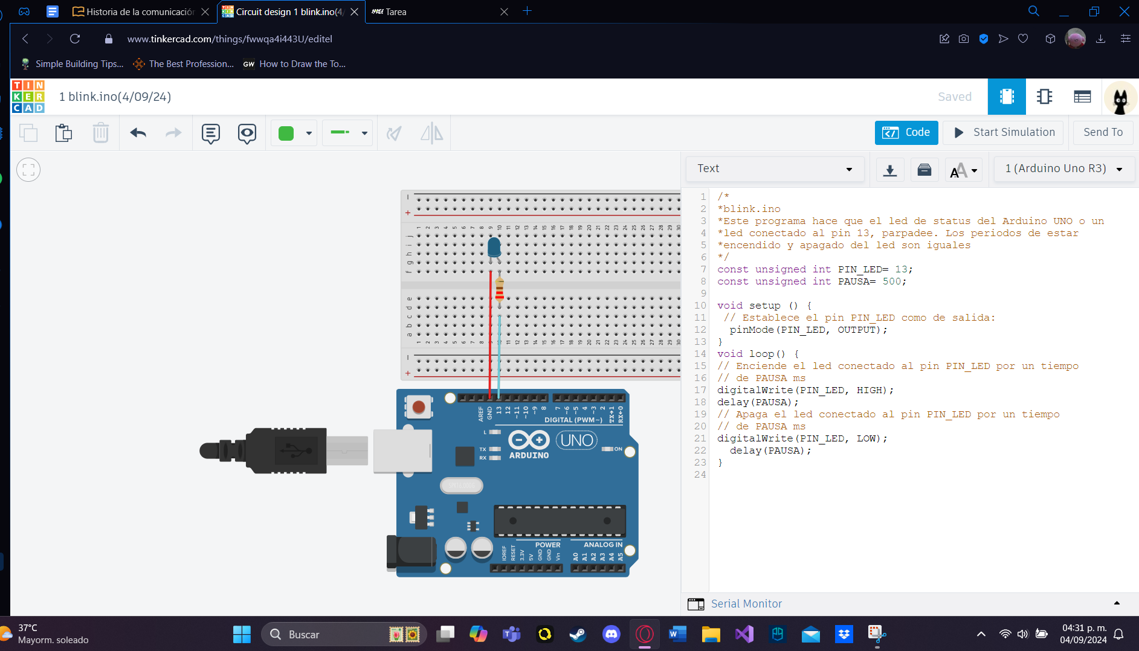Open the notes tool icon
Viewport: 1139px width, 651px height.
point(210,133)
